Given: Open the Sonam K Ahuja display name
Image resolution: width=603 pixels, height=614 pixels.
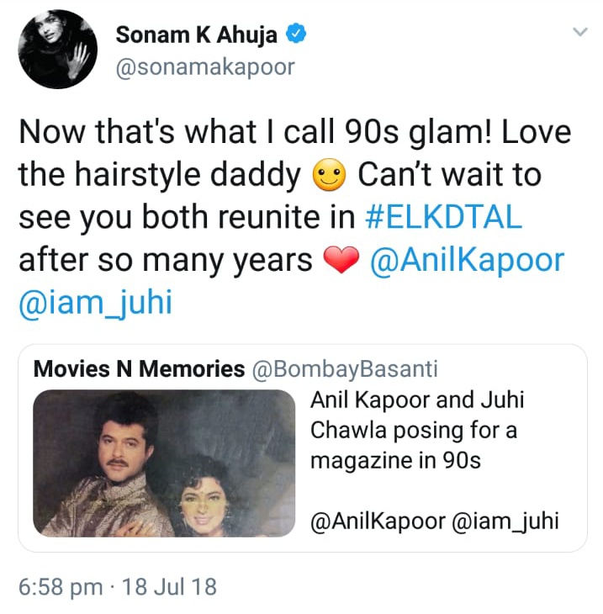Looking at the screenshot, I should tap(197, 34).
